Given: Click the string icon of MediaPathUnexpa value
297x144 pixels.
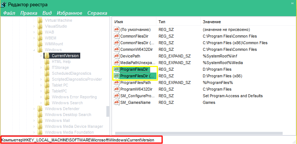Looking at the screenshot, I should pos(116,63).
